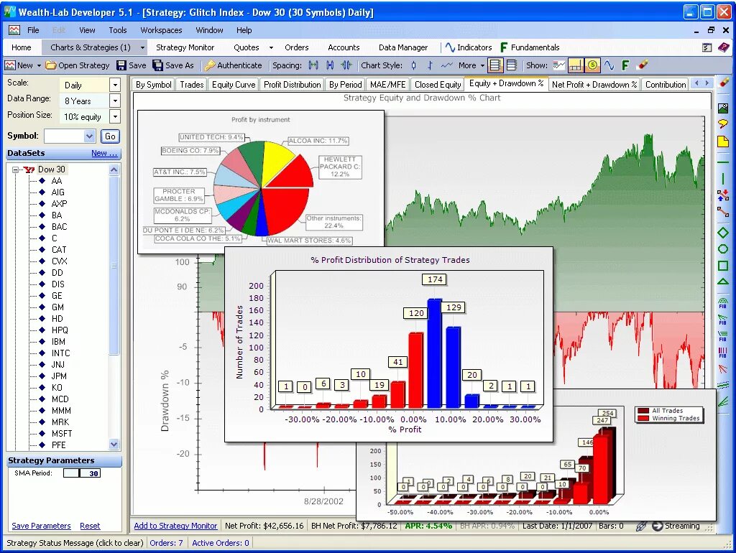Select the rectangle shape drawing tool
The image size is (736, 553).
pos(723,266)
